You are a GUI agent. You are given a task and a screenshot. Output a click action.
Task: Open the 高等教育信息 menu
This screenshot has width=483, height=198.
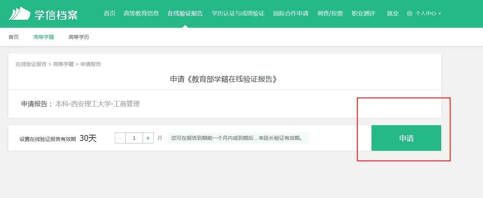pos(141,14)
